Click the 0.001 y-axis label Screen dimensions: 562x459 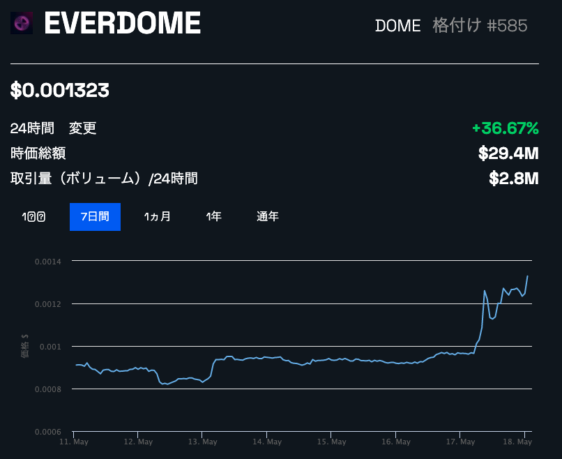pos(50,347)
